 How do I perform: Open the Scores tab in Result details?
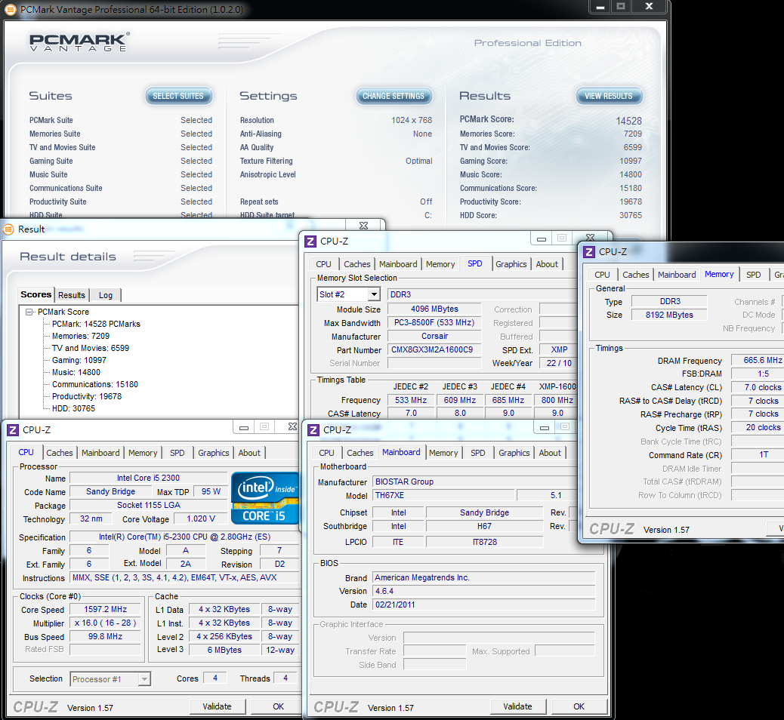point(36,294)
